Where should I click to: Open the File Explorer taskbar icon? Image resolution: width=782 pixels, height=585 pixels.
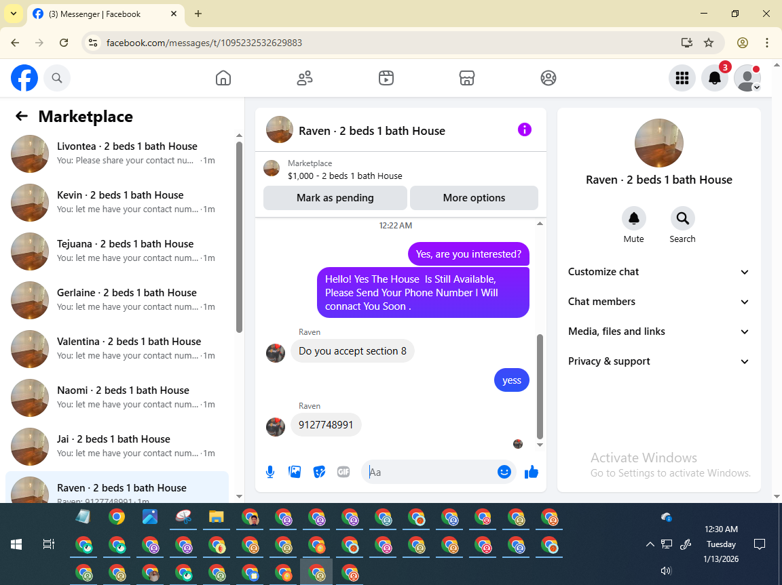click(216, 517)
